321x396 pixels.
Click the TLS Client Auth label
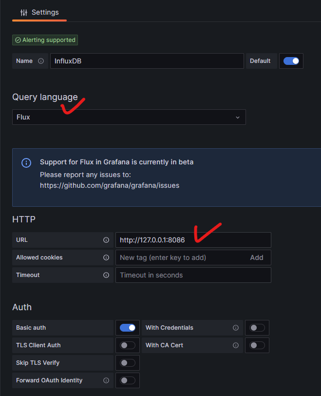38,345
